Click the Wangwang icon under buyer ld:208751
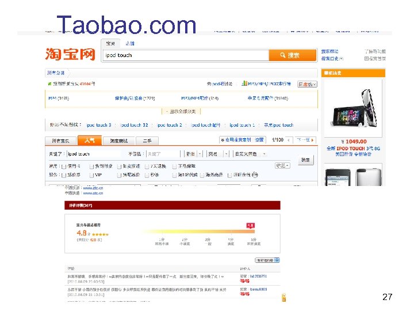The width and height of the screenshot is (414, 311). click(x=245, y=280)
